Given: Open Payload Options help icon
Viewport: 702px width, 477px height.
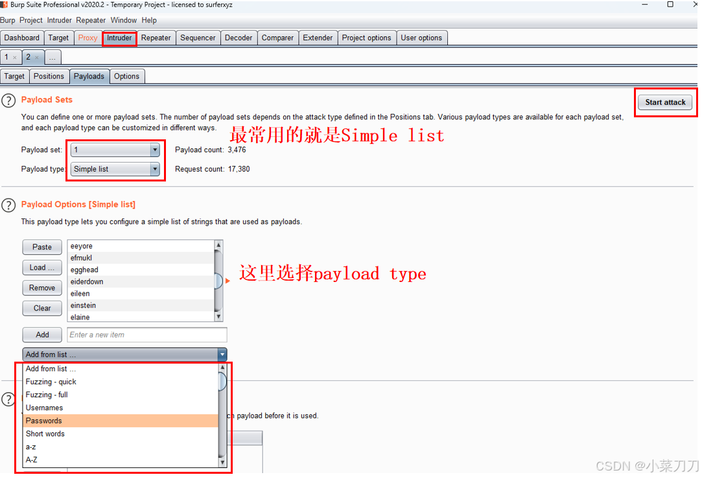Looking at the screenshot, I should pyautogui.click(x=8, y=205).
